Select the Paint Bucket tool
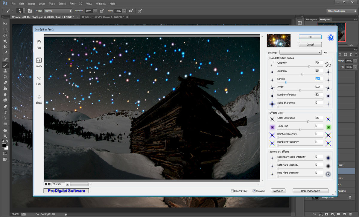Viewport: 359px width, 217px height. click(5, 88)
